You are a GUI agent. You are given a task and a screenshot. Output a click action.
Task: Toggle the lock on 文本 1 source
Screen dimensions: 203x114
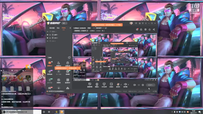[50, 38]
